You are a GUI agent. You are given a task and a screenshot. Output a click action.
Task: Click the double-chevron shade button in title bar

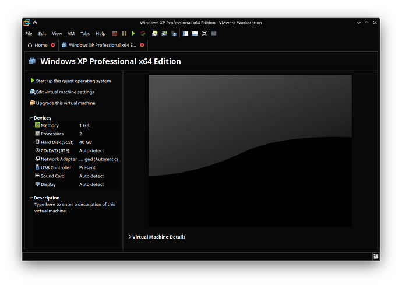coord(35,23)
